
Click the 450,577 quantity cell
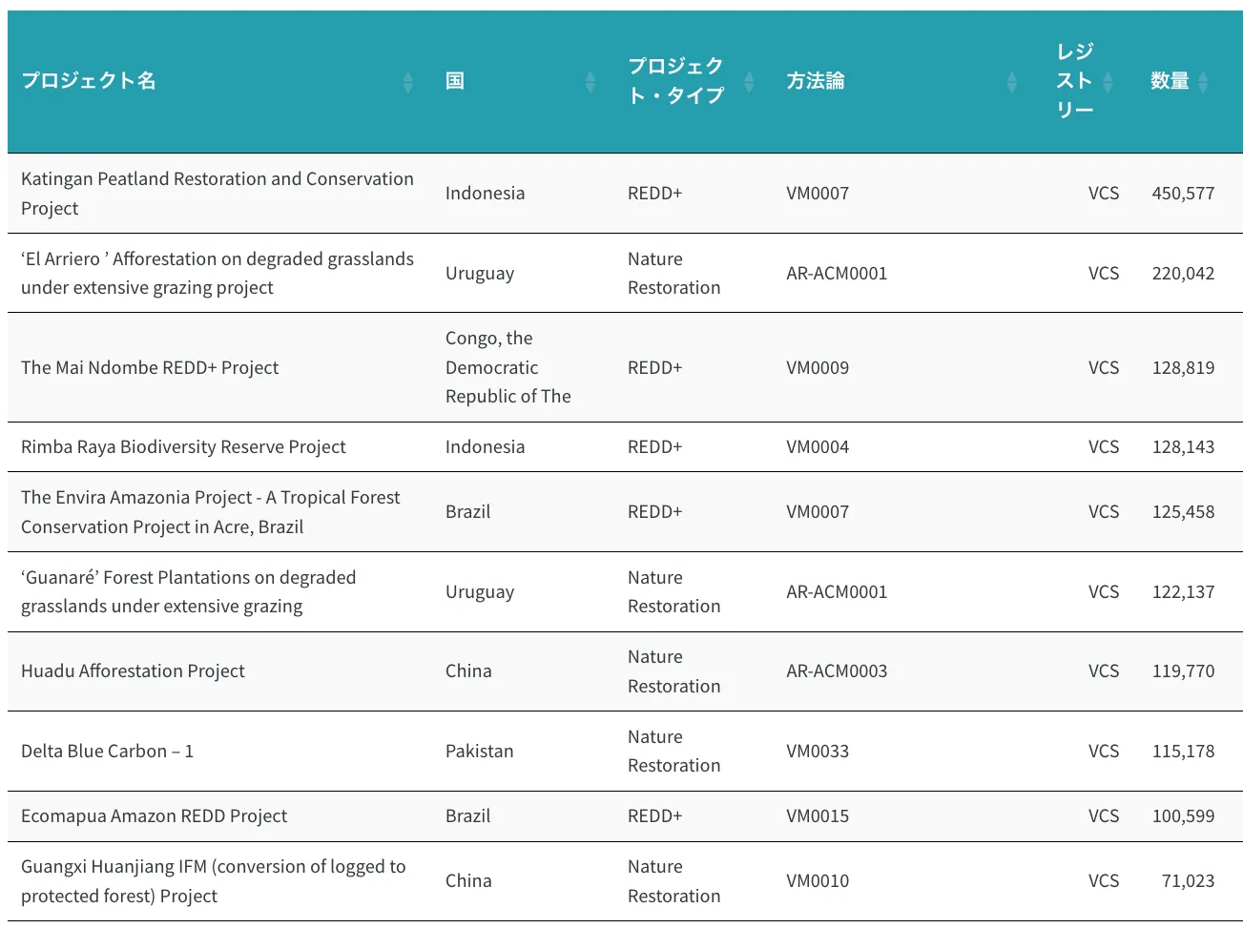click(1183, 193)
